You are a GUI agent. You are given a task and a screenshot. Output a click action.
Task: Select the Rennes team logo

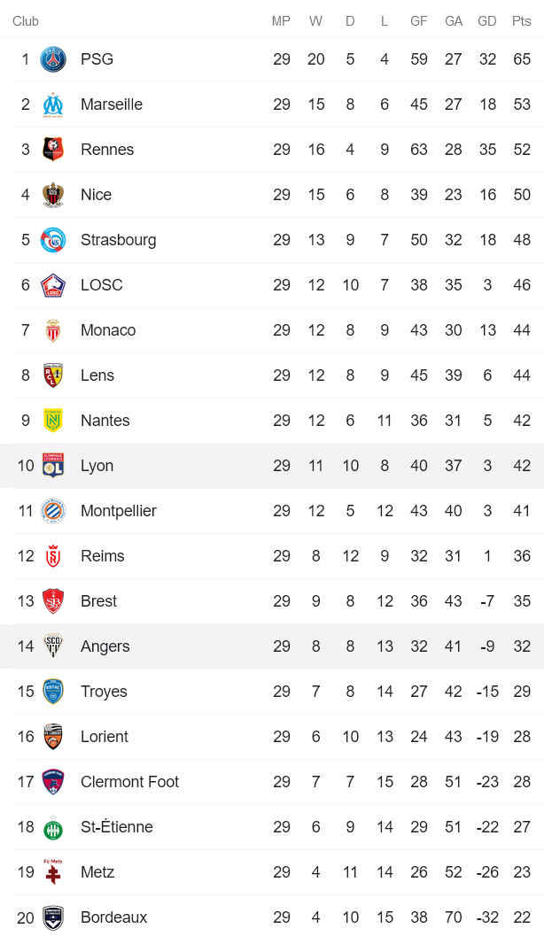(x=52, y=150)
